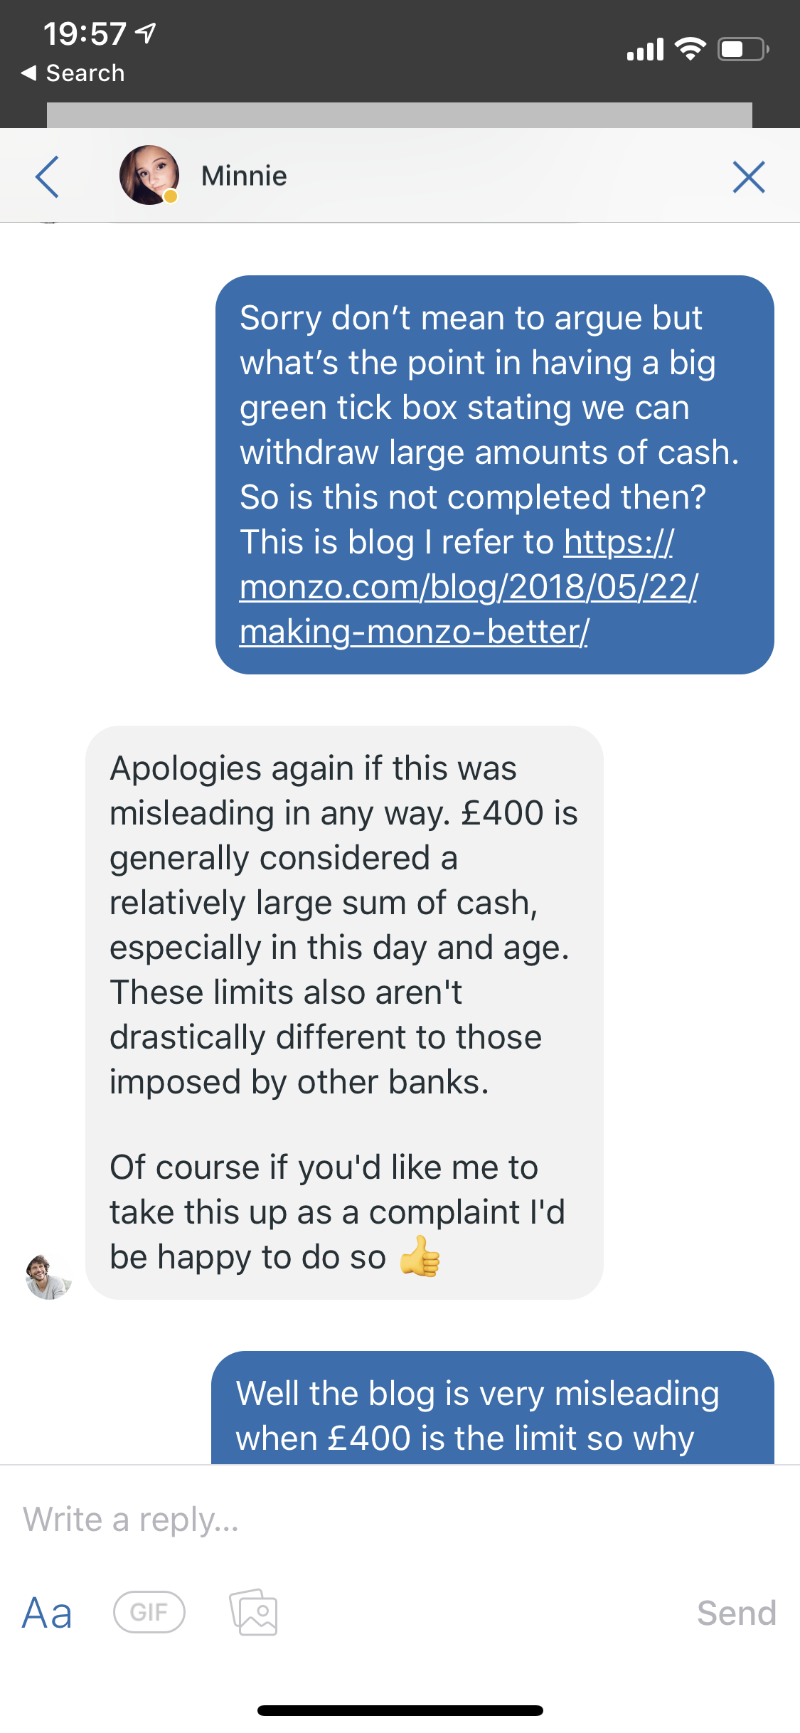This screenshot has height=1733, width=800.
Task: Tap the back chevron in chat header
Action: coord(47,176)
